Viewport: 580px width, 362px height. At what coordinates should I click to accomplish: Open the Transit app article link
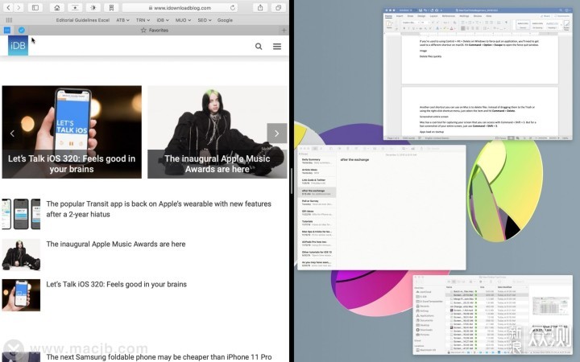[159, 208]
